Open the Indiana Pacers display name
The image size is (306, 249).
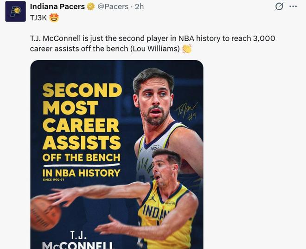[57, 7]
